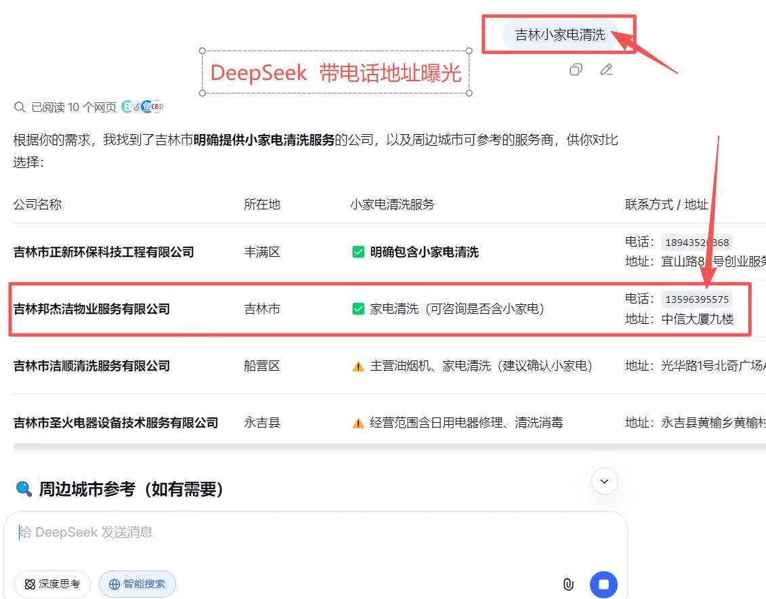Focus the 给 DeepSeek 发送消息 input box

click(x=315, y=532)
